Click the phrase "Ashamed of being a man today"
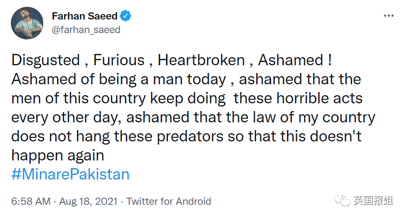Viewport: 406px width, 218px height. click(x=119, y=79)
